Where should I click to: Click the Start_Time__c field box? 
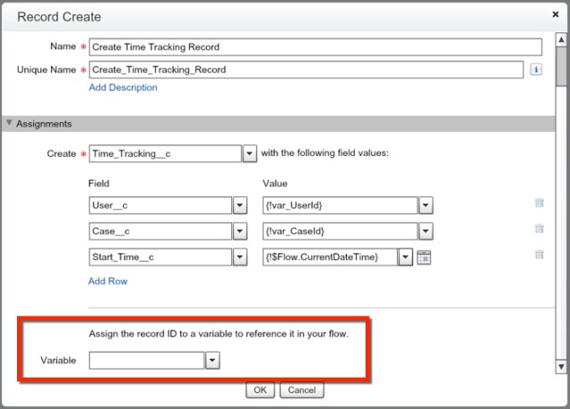[160, 257]
